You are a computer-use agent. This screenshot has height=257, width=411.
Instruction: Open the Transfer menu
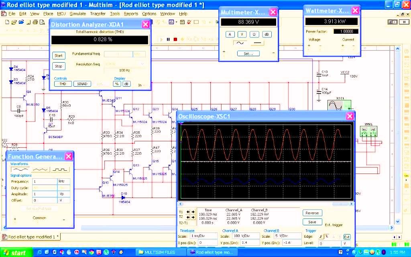tap(98, 14)
